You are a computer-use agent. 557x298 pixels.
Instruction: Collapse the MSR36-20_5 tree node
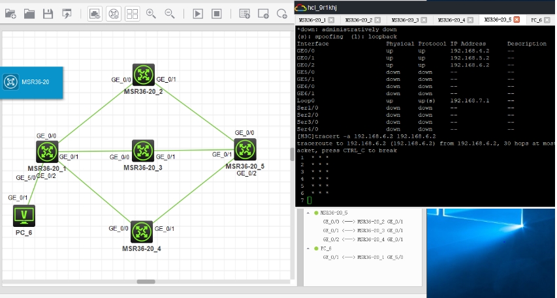308,213
